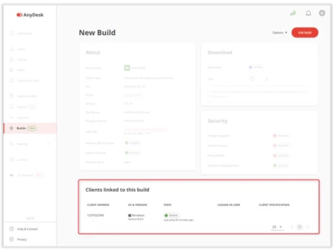Select Builds in the sidebar
The width and height of the screenshot is (333, 250).
(30, 128)
